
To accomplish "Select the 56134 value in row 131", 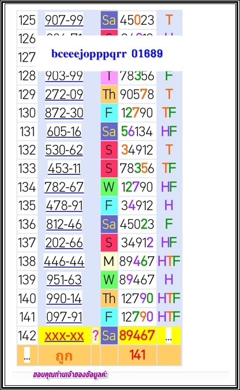I will (137, 132).
